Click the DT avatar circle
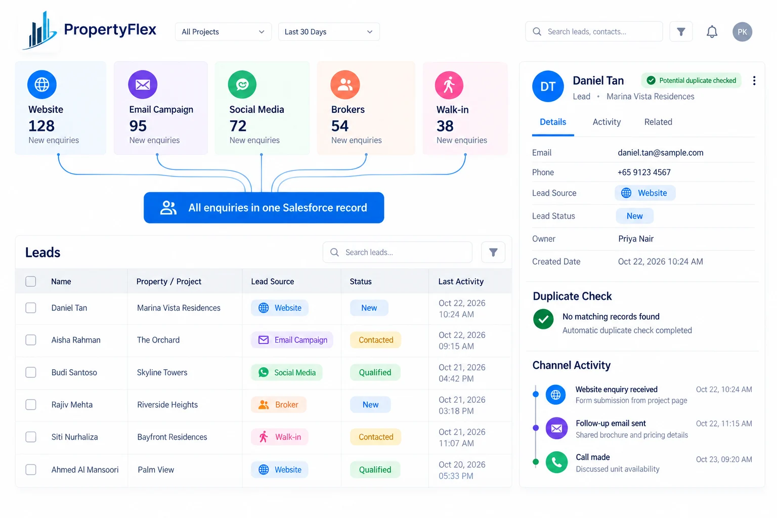 point(548,87)
